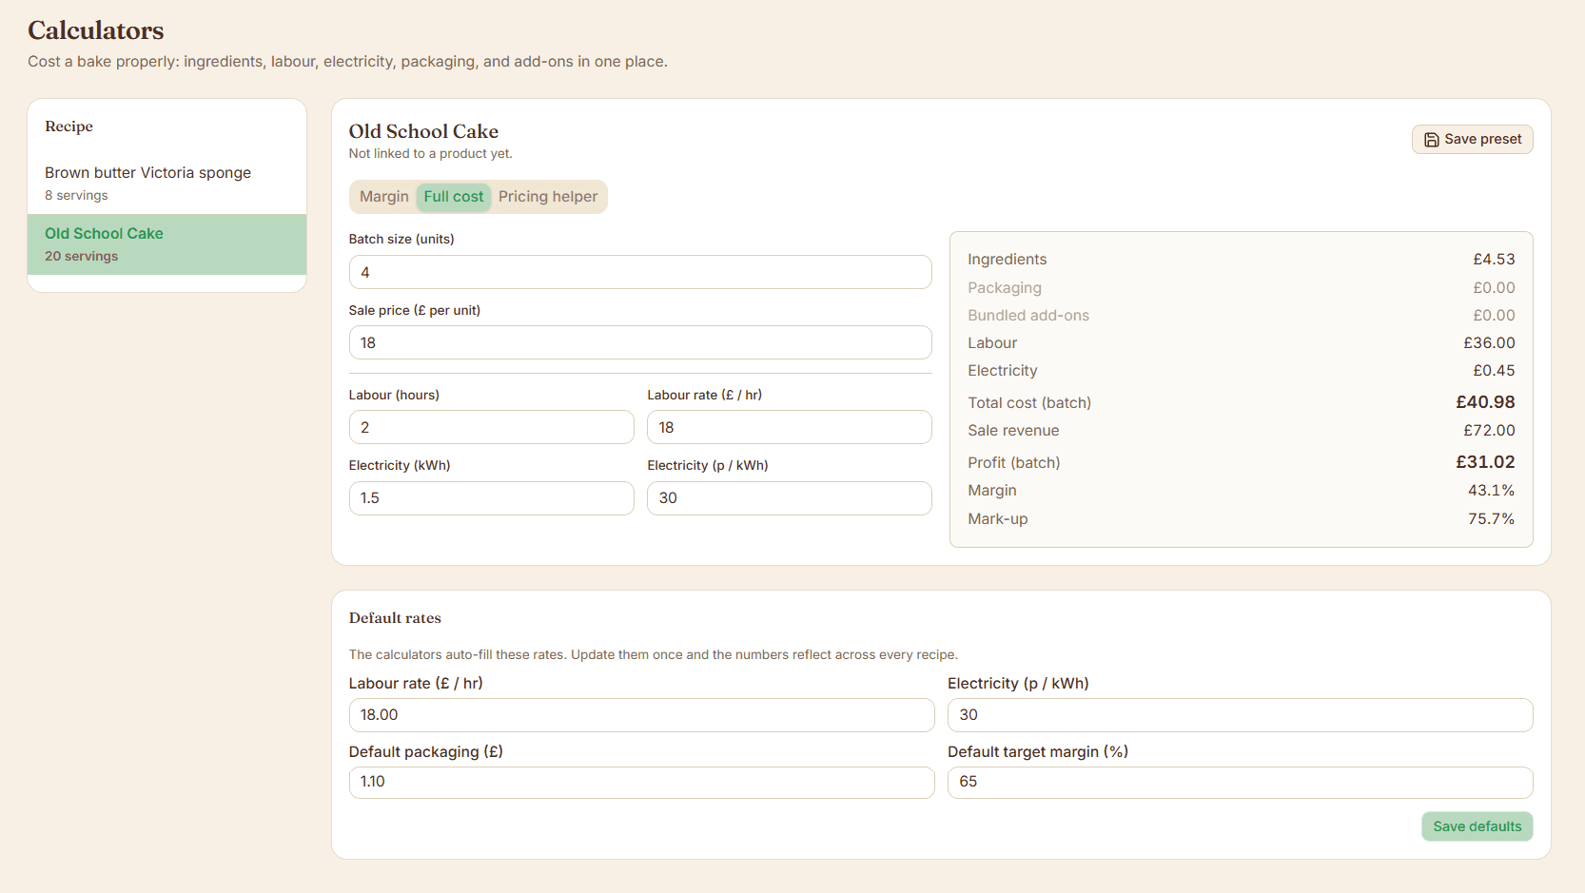Screen dimensions: 1585x893
Task: Switch to the Margin tab
Action: pyautogui.click(x=384, y=197)
